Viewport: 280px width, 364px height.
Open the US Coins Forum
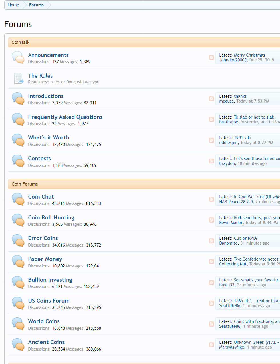click(49, 301)
